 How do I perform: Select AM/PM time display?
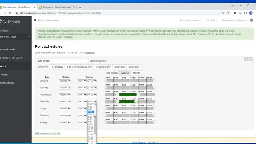tap(136, 73)
